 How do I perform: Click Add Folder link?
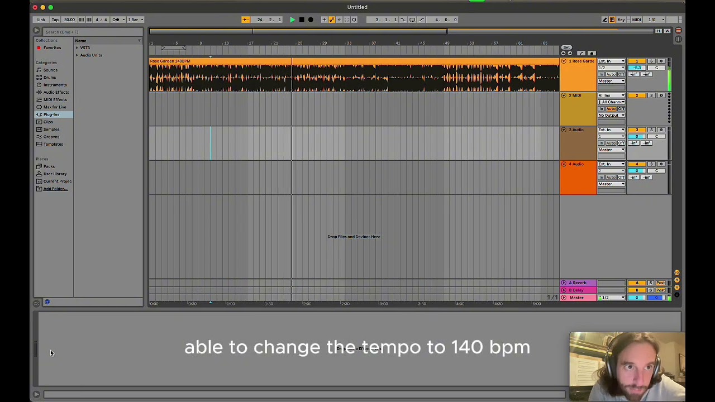pyautogui.click(x=55, y=189)
